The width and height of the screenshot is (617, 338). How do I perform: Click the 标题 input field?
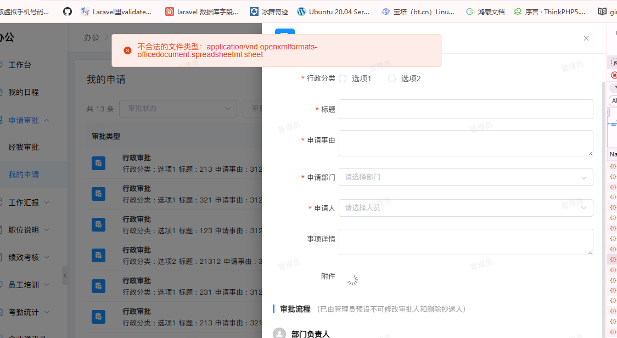pos(465,109)
